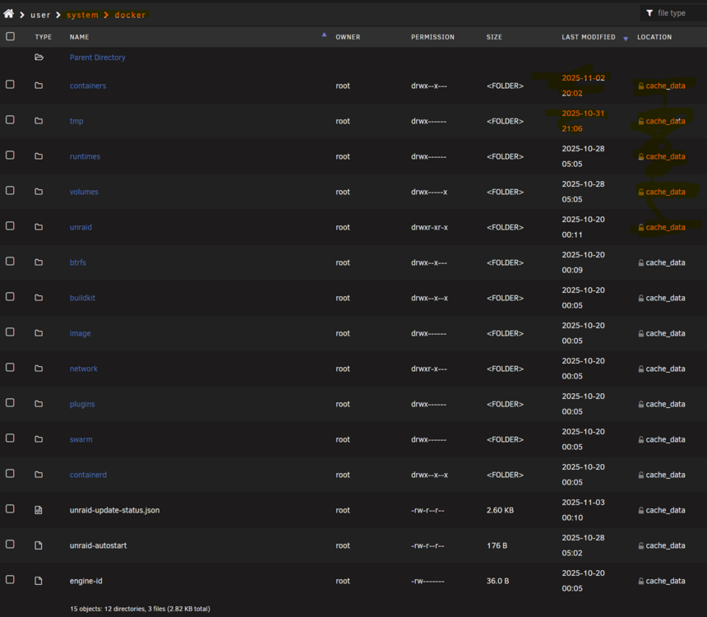
Task: Check the box for volumes folder
Action: point(10,191)
